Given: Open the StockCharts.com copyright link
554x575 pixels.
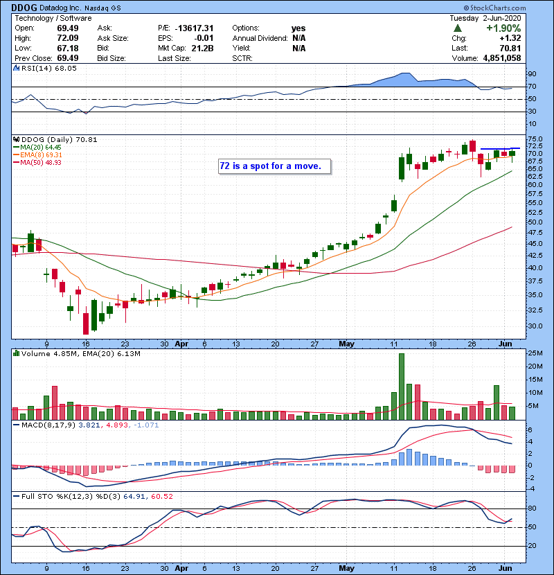Looking at the screenshot, I should click(494, 8).
